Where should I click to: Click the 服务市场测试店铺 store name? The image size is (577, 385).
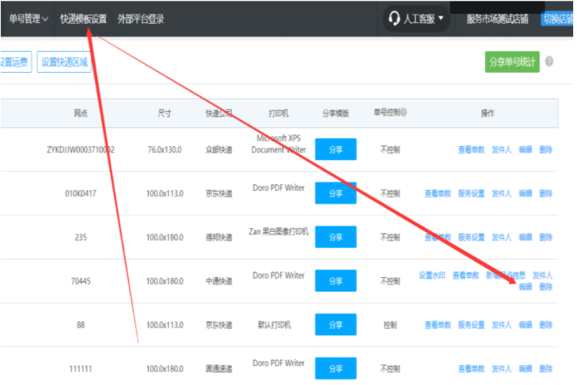coord(497,18)
